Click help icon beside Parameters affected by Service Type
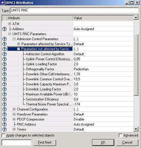This screenshot has height=148, width=141. pos(4,44)
